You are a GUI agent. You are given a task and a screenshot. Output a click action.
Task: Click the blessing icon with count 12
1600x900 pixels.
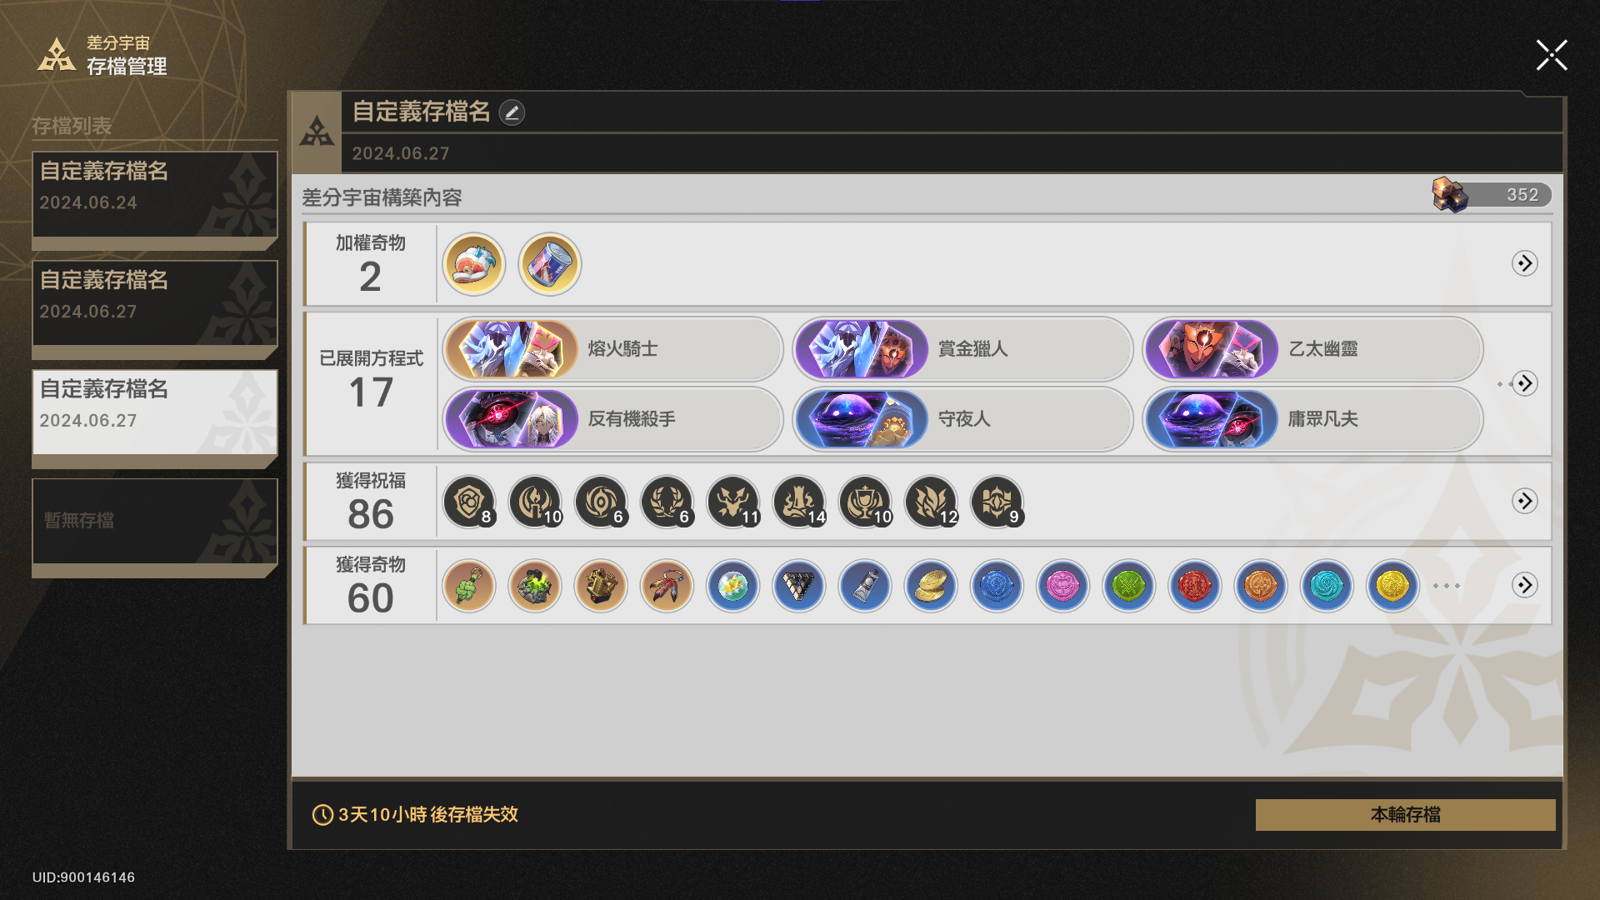(931, 502)
